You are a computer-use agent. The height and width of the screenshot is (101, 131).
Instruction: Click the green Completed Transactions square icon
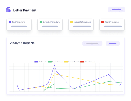(x=41, y=22)
